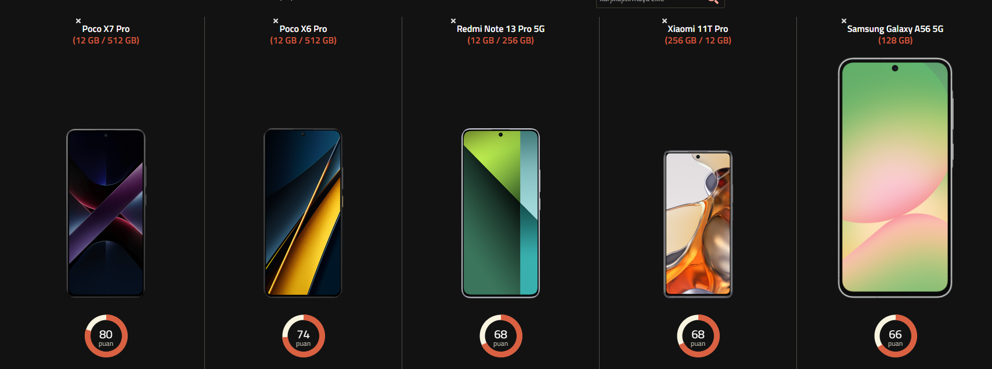
Task: Click the 80 puan score ring
Action: [106, 336]
